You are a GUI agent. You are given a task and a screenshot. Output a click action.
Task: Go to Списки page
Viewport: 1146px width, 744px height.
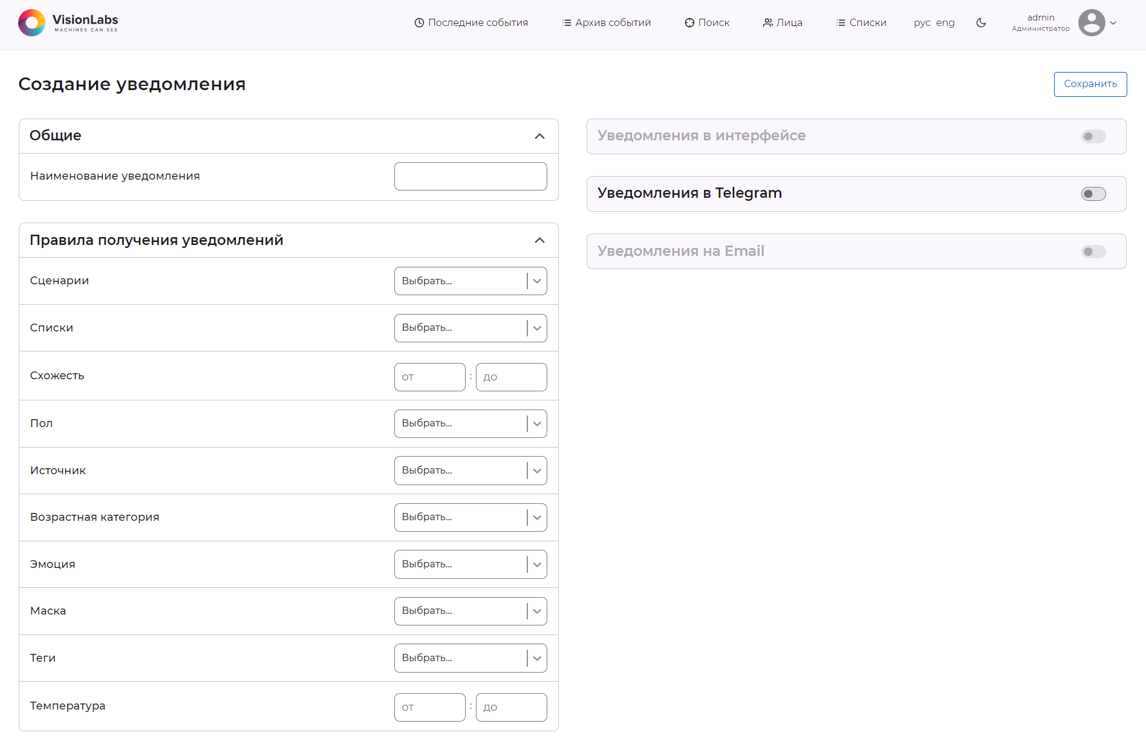pos(861,22)
